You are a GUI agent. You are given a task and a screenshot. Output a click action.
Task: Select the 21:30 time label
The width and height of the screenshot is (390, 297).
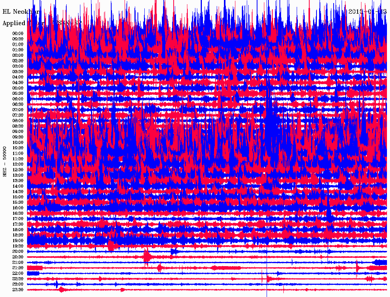pyautogui.click(x=18, y=268)
